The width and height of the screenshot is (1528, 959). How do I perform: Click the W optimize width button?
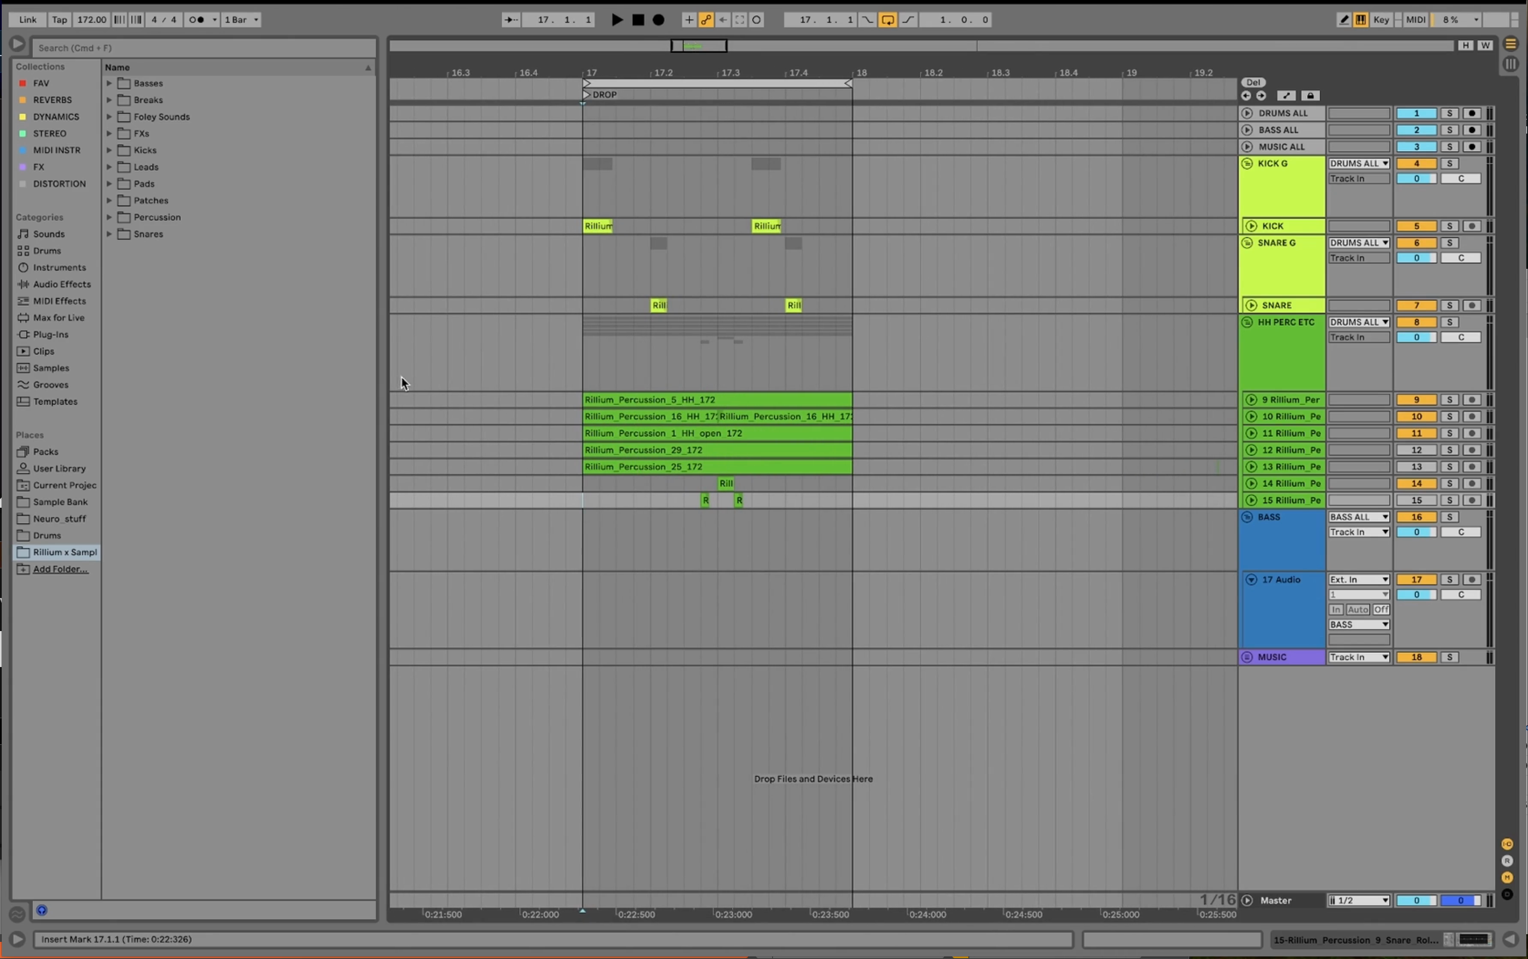pyautogui.click(x=1485, y=46)
